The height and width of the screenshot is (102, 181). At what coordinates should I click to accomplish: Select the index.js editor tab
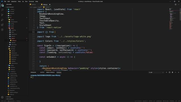click(x=45, y=5)
